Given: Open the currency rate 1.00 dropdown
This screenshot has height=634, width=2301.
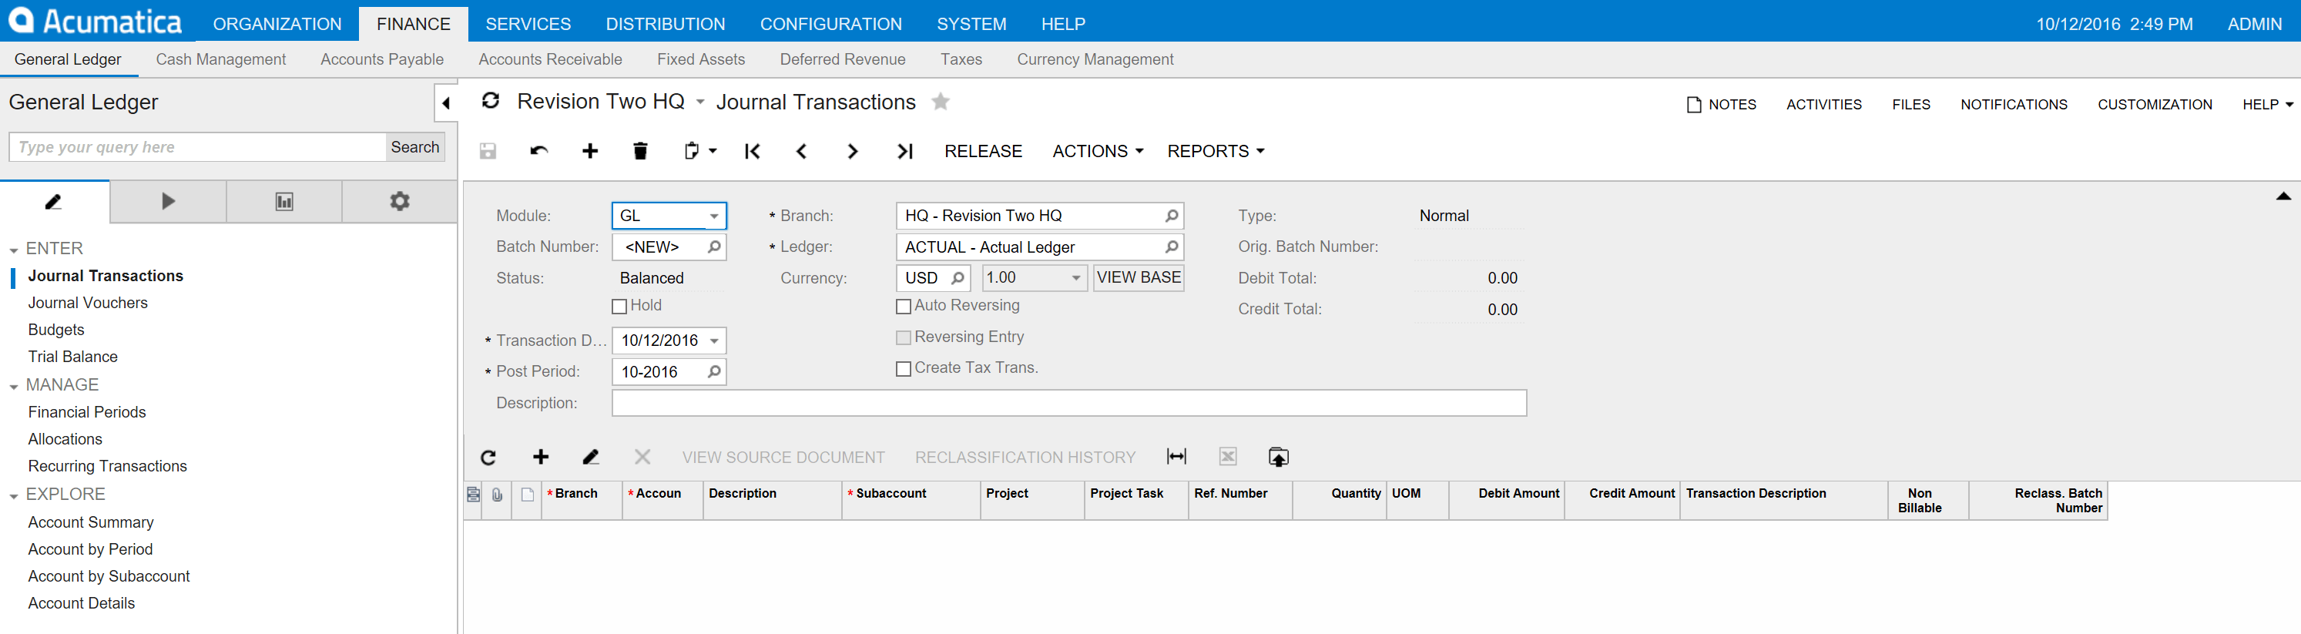Looking at the screenshot, I should pyautogui.click(x=1075, y=279).
